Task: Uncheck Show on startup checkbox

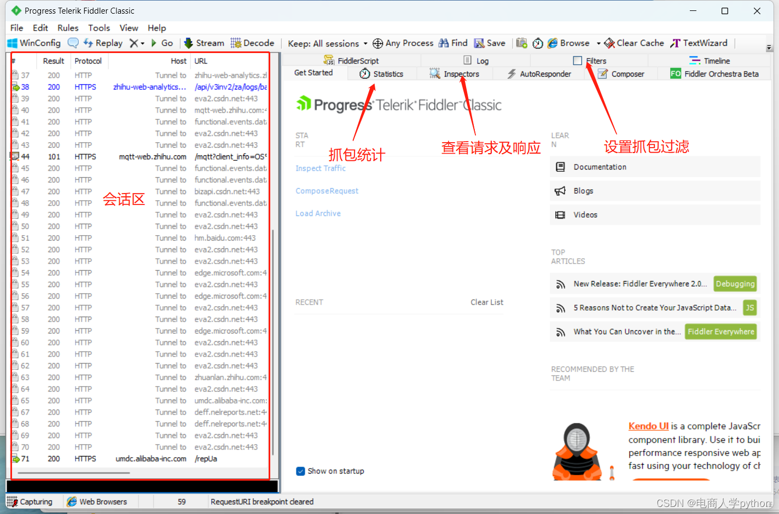Action: click(300, 471)
